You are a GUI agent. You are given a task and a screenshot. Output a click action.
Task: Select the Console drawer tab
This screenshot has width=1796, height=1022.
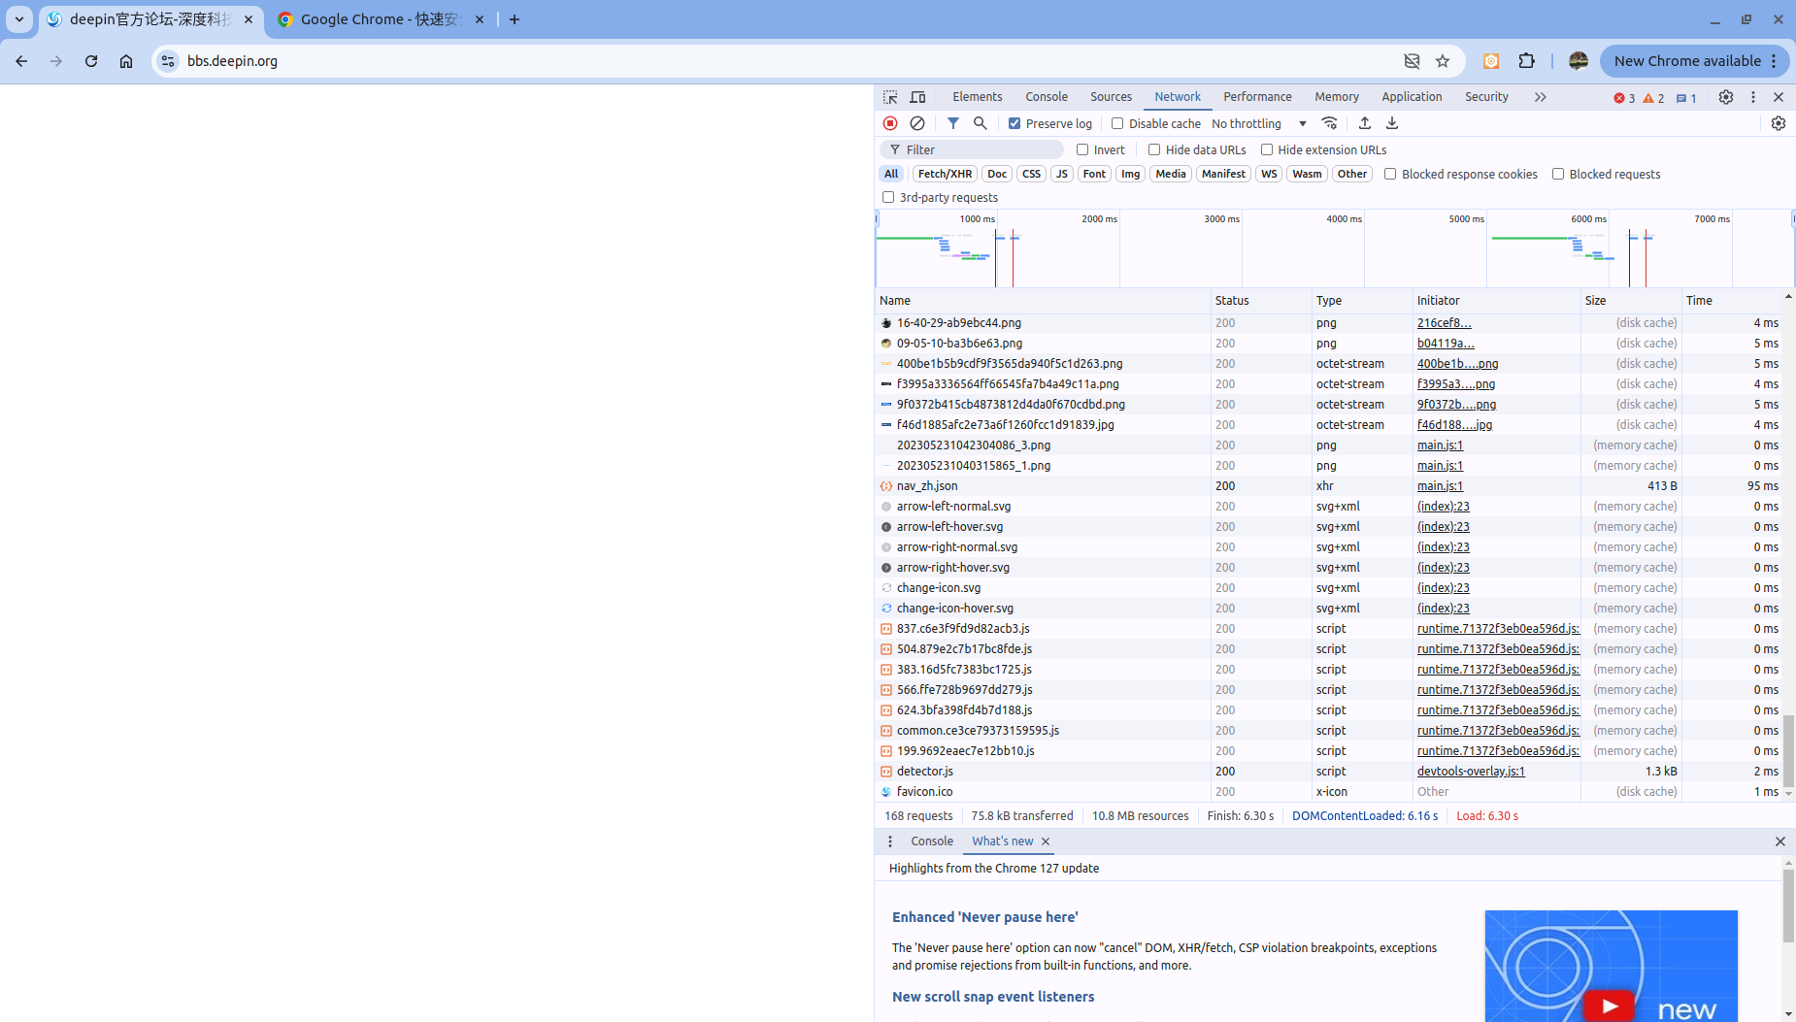point(932,841)
